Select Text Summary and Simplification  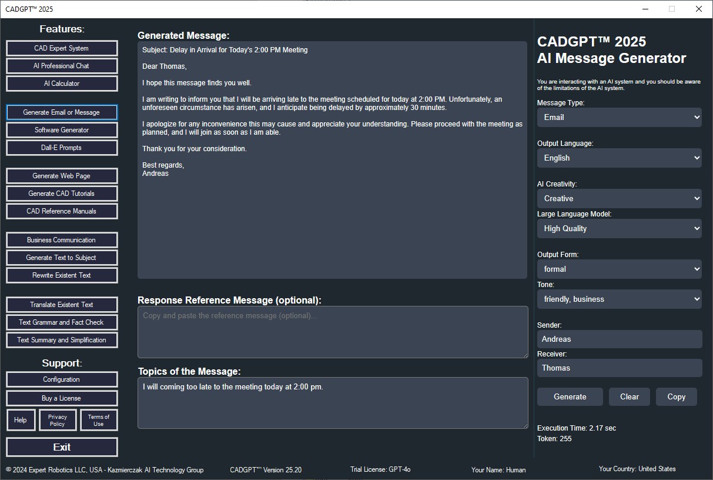coord(62,340)
